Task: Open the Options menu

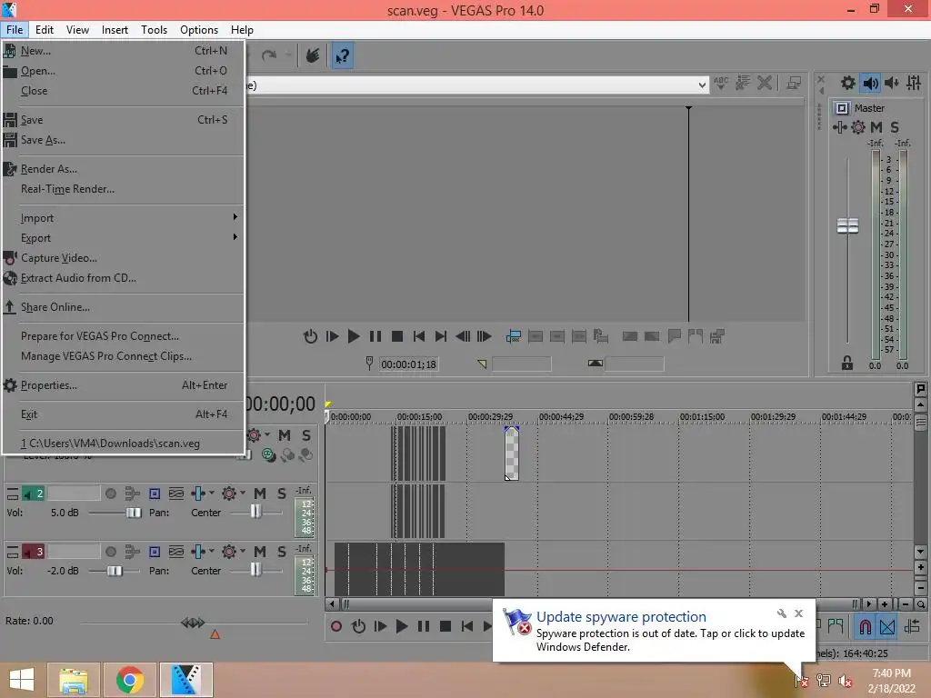Action: (199, 30)
